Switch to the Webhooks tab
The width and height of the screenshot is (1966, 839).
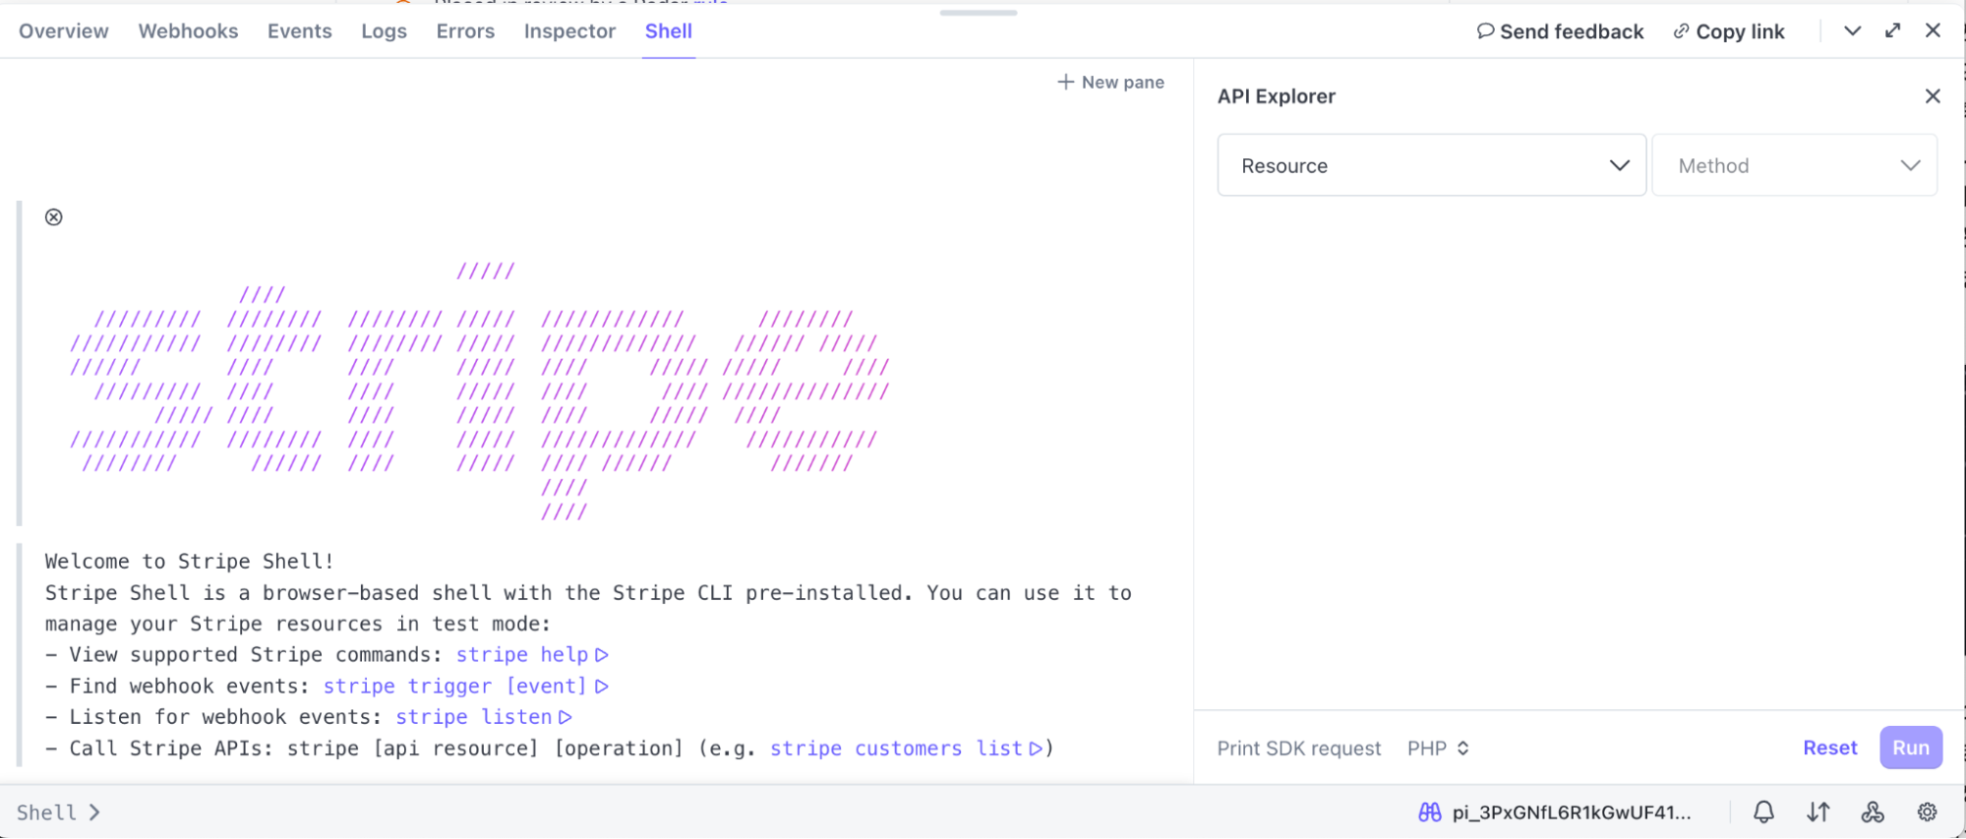tap(188, 31)
